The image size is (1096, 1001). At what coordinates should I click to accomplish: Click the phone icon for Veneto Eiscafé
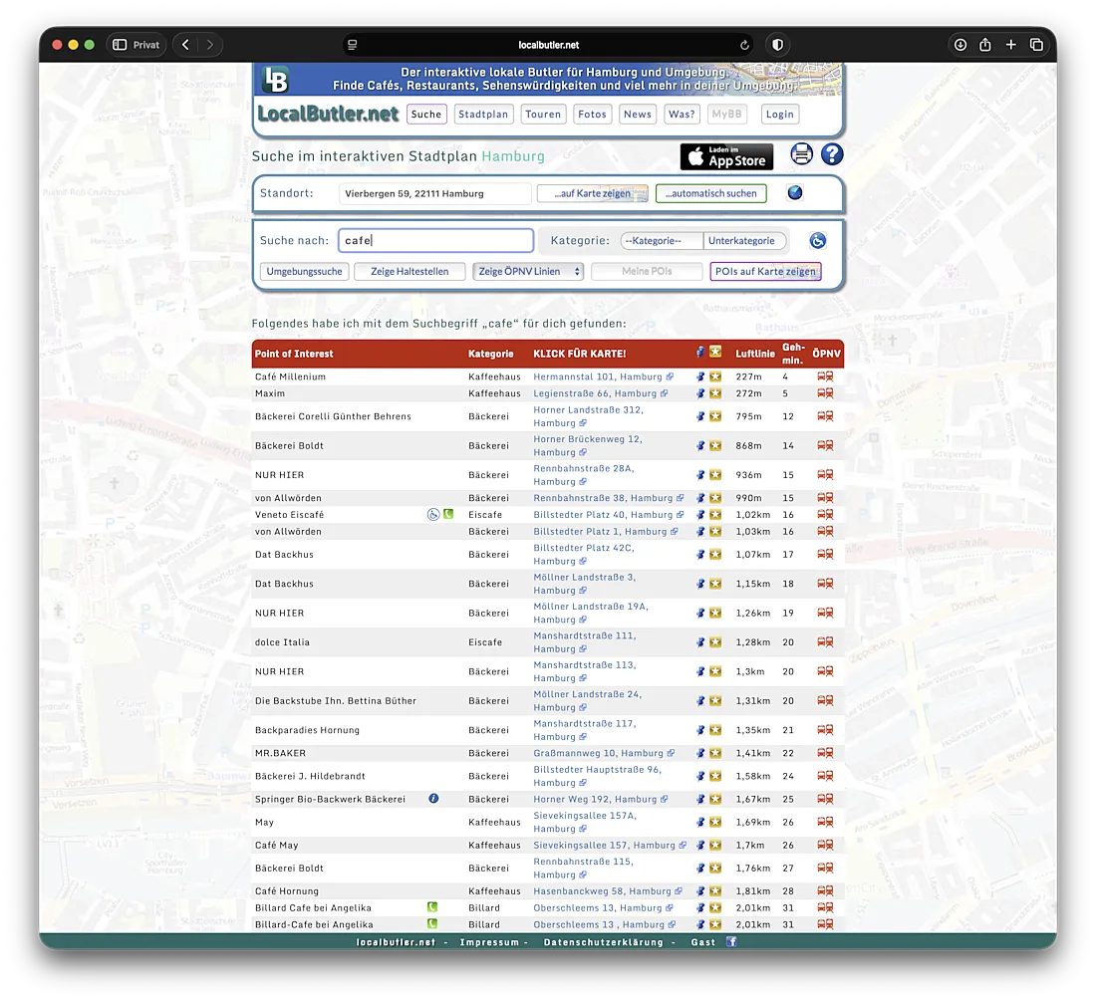[x=448, y=515]
